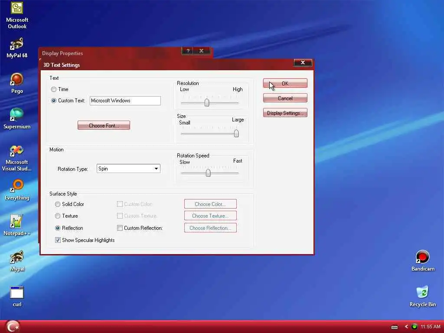Confirm with the OK button
This screenshot has height=333, width=444.
click(285, 83)
